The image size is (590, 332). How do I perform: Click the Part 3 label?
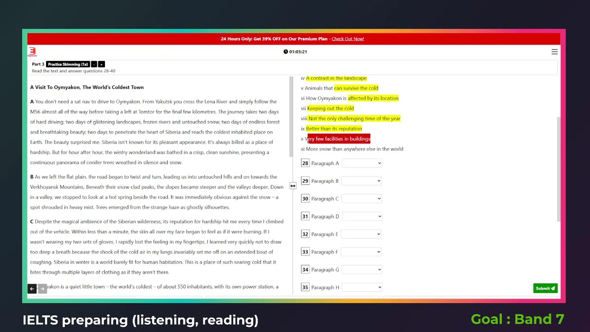(x=38, y=64)
